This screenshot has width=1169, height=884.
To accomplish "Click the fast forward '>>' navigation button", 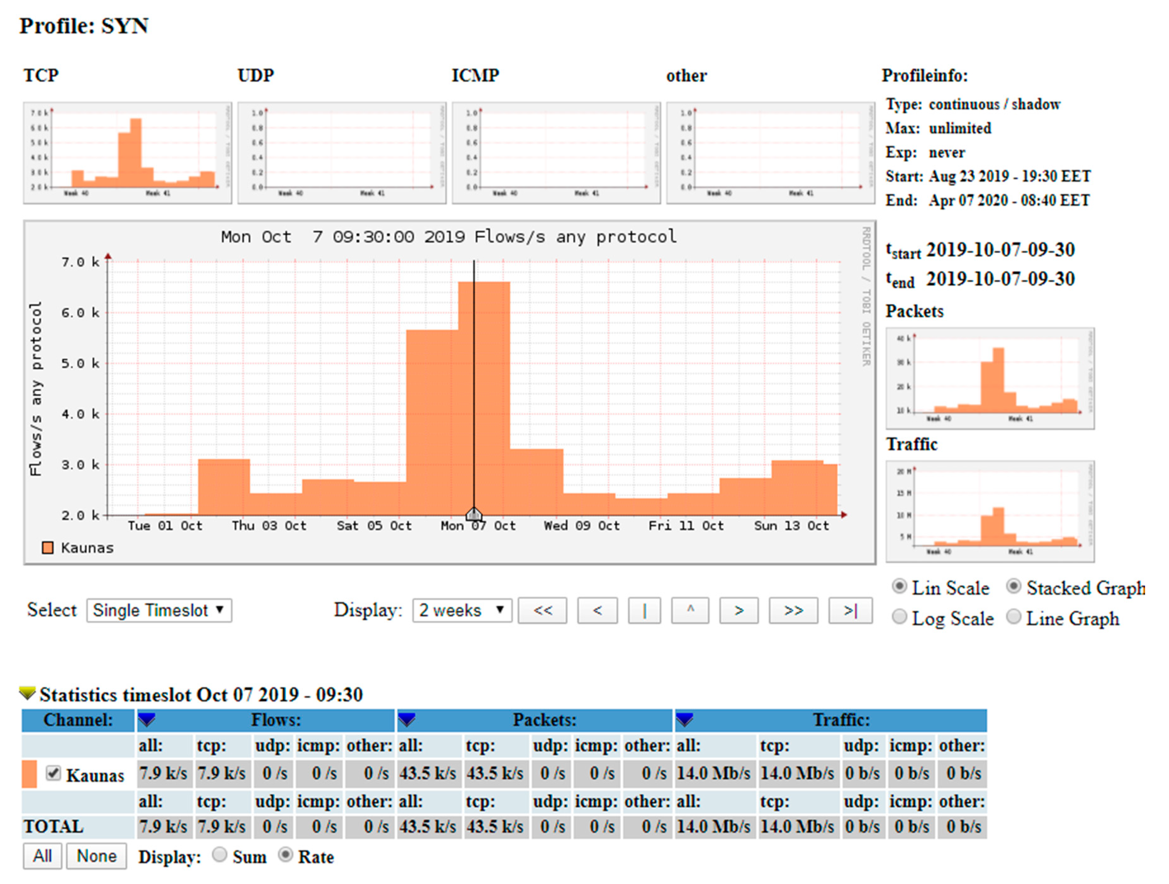I will 793,611.
